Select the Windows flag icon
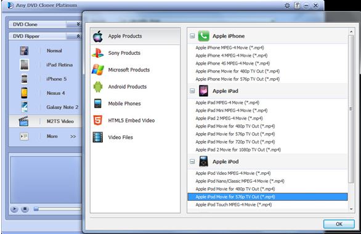The height and width of the screenshot is (234, 361). click(97, 70)
